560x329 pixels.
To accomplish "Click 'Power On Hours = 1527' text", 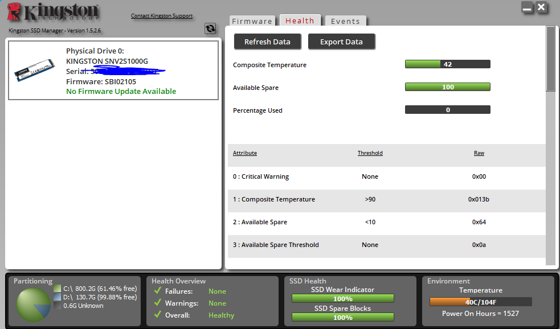I will 480,313.
